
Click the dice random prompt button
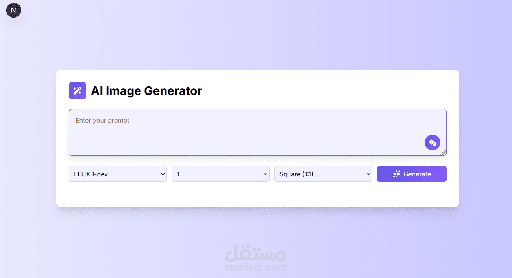pos(433,143)
